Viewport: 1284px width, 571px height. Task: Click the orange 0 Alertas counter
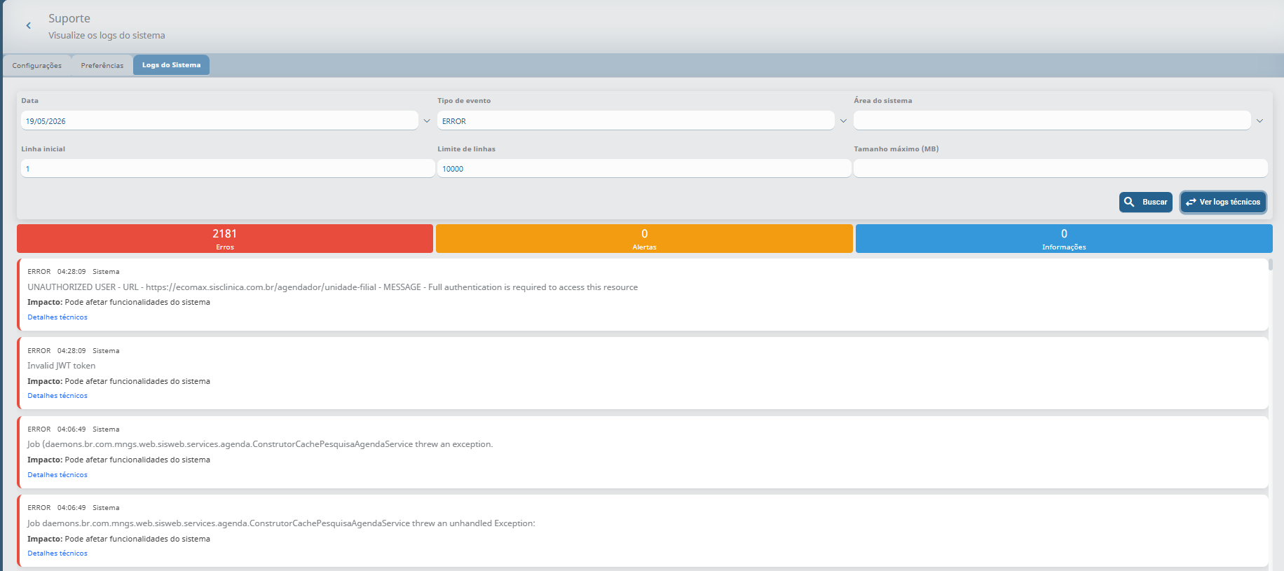(644, 238)
